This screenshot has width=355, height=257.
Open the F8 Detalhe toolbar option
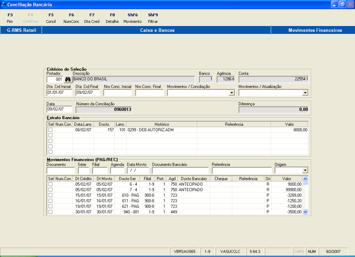[112, 18]
